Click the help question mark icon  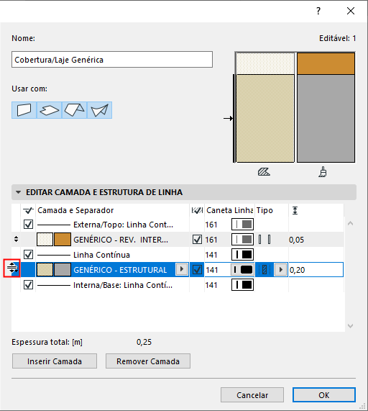318,11
